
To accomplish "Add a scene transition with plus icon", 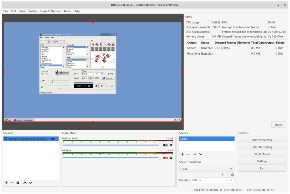I will [223, 175].
